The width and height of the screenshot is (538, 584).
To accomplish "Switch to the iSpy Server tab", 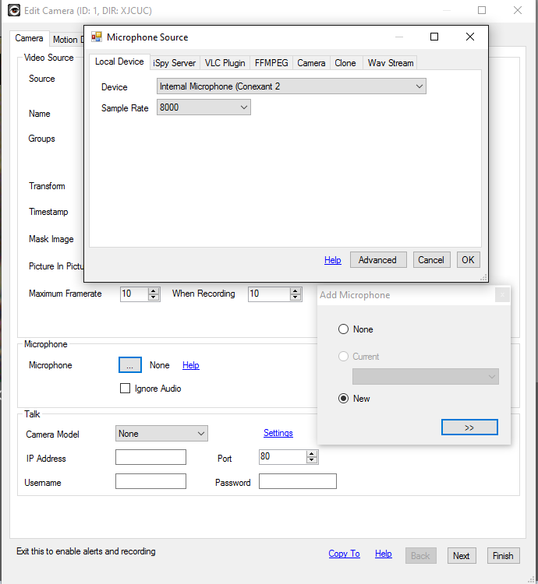I will point(174,63).
